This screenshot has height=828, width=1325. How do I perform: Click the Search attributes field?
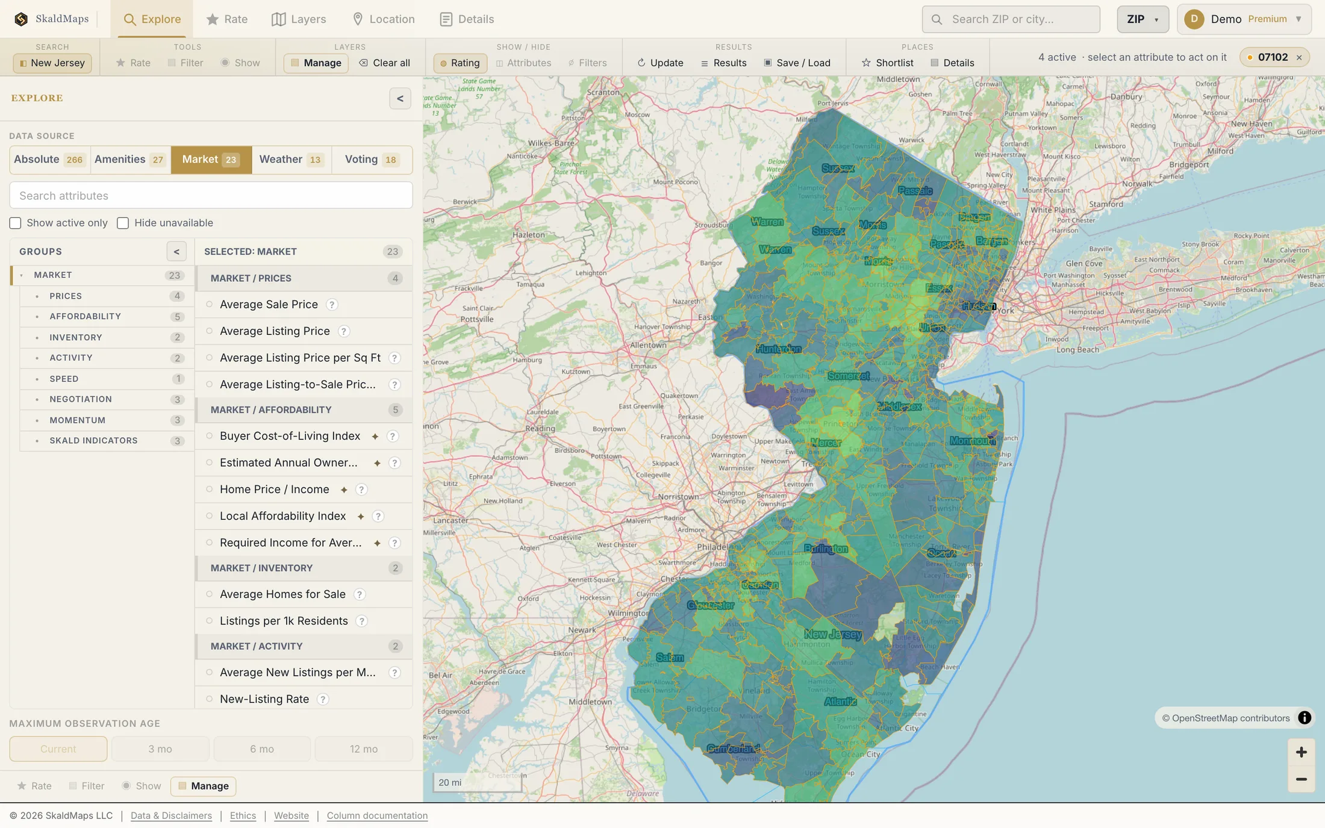pos(211,196)
